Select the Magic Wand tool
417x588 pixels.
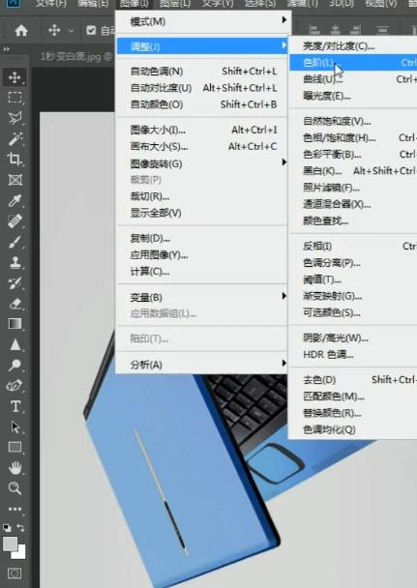[x=15, y=138]
